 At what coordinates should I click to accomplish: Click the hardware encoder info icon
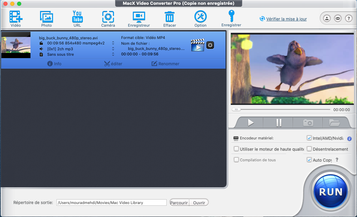click(x=349, y=139)
